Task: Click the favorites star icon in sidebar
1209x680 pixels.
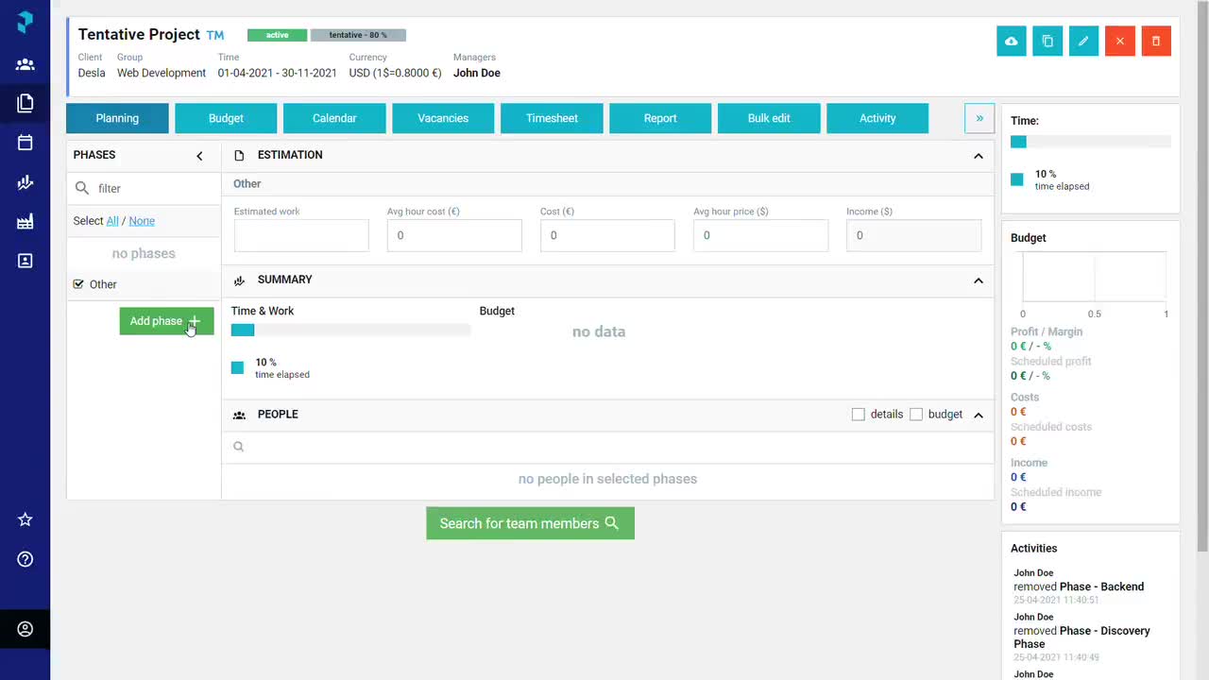Action: tap(26, 519)
